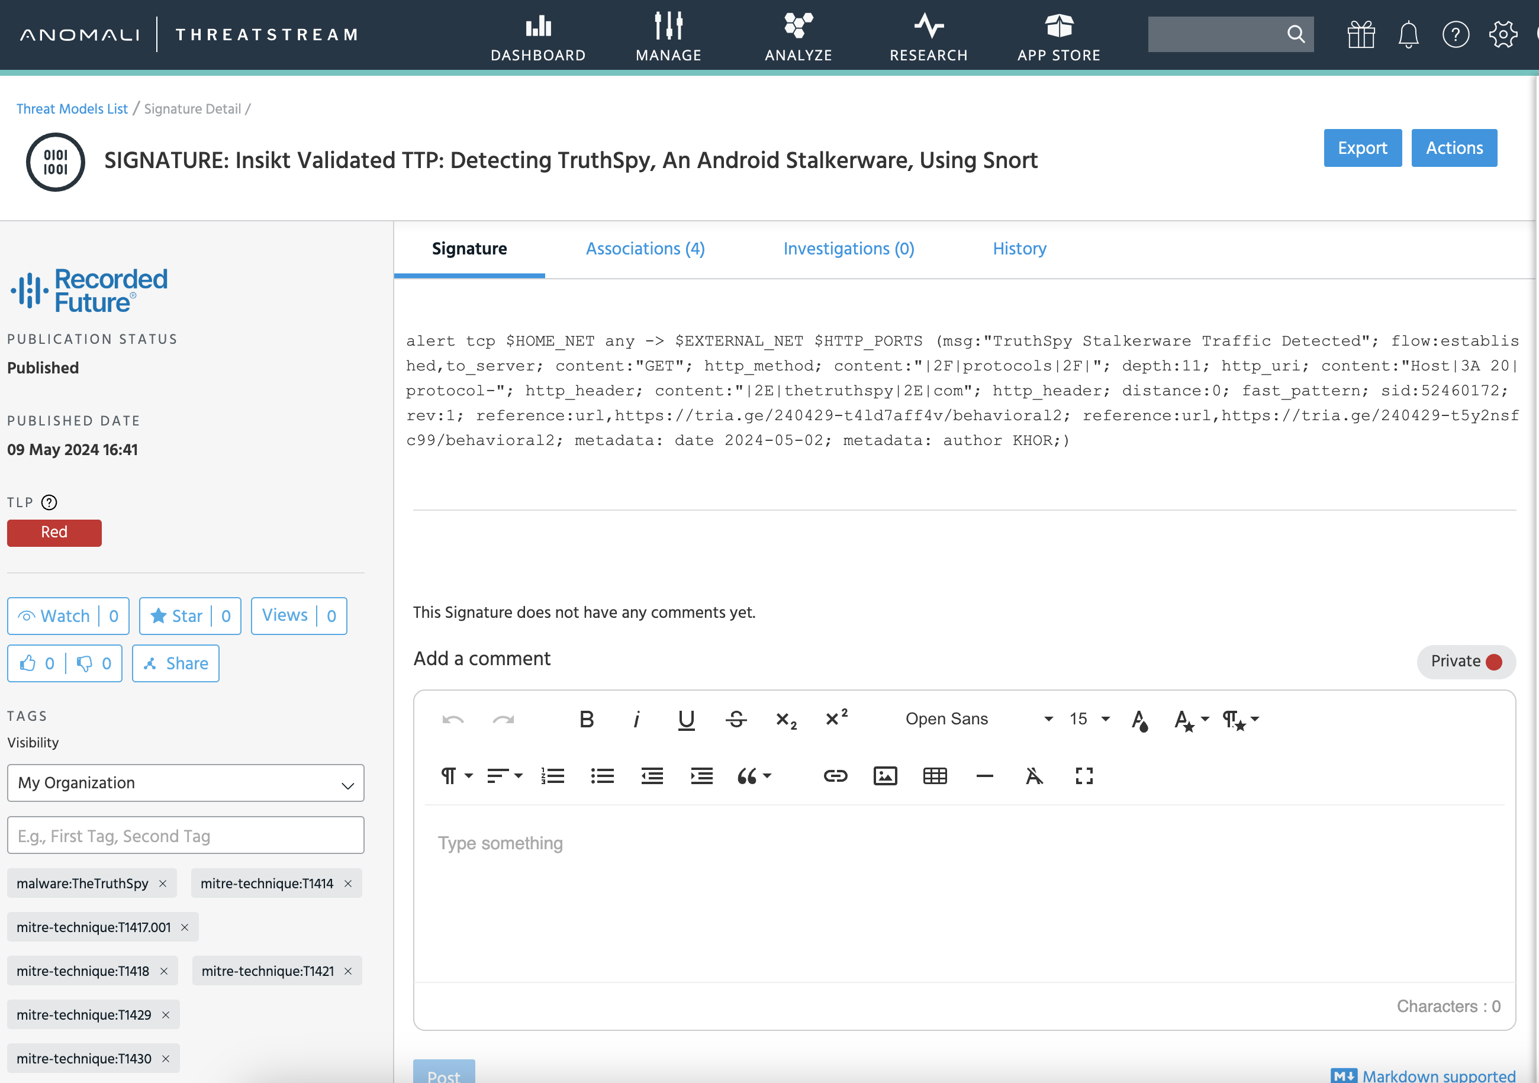Toggle the Private comment switch
Viewport: 1539px width, 1083px height.
click(1466, 662)
